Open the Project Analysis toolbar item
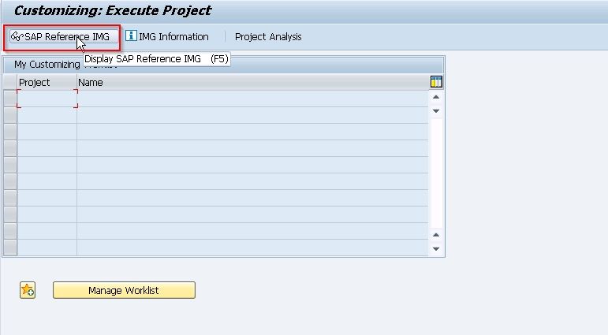 click(268, 36)
